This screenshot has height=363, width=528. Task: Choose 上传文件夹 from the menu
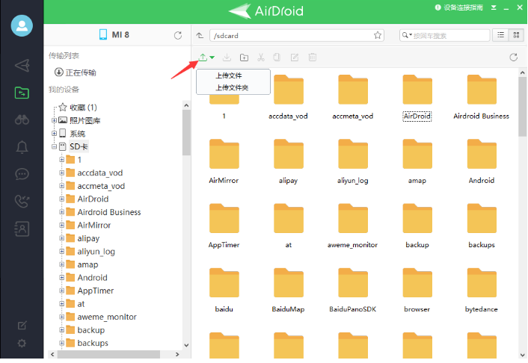pos(233,88)
